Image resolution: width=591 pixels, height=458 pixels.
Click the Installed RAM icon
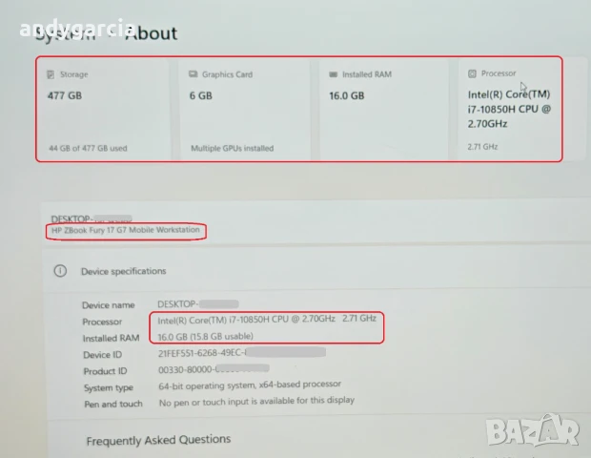tap(334, 74)
